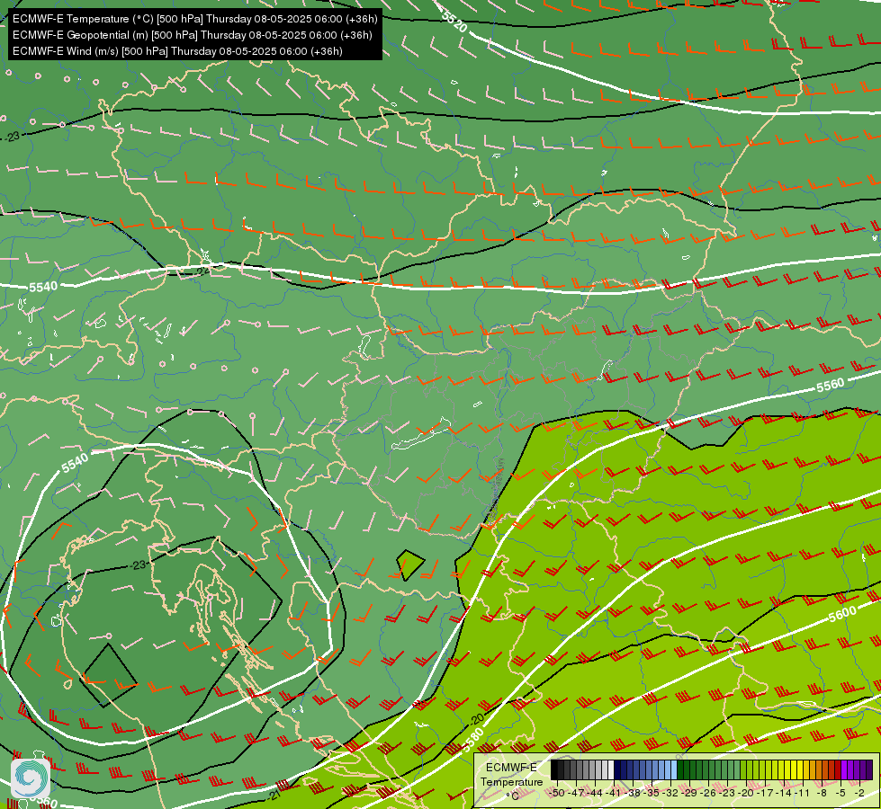Click the -8 legend scale value
Screen dimensions: 881x809
click(x=822, y=793)
